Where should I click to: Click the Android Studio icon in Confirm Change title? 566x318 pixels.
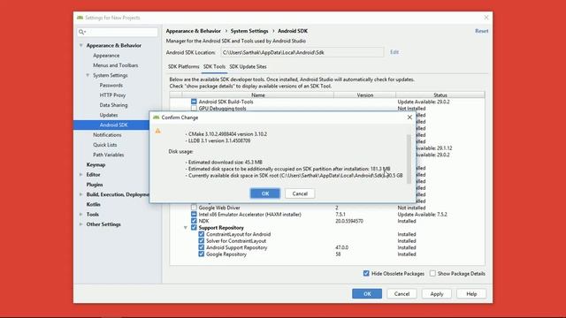(x=156, y=117)
